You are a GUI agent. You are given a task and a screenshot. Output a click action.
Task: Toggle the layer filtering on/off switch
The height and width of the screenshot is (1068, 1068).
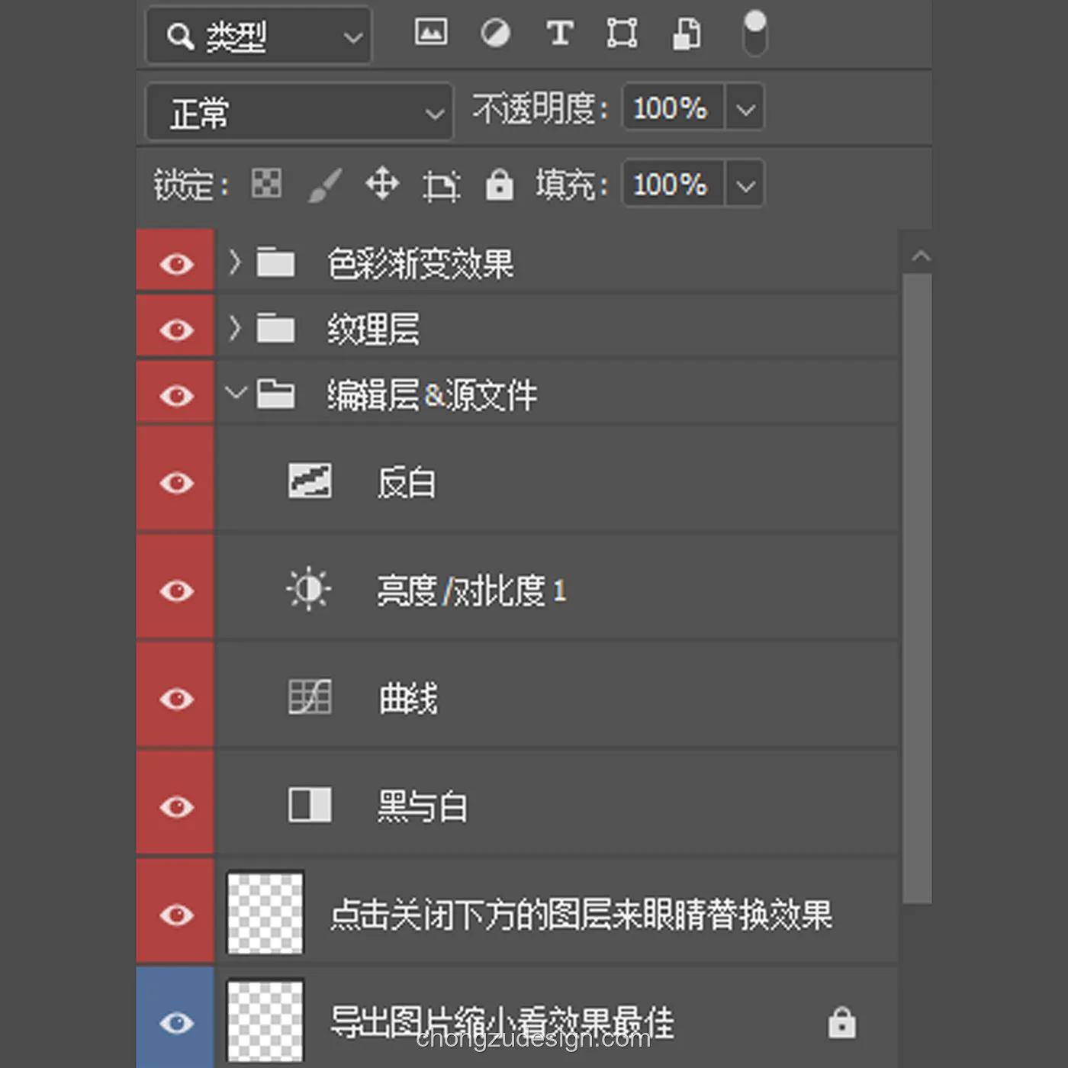click(x=754, y=33)
